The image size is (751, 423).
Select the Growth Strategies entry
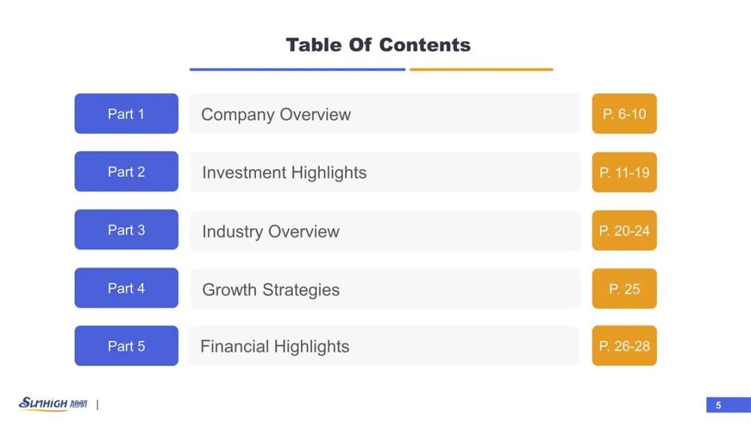tap(385, 289)
